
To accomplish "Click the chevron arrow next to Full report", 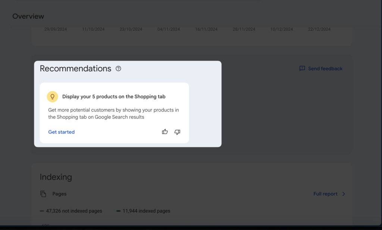I will click(344, 194).
